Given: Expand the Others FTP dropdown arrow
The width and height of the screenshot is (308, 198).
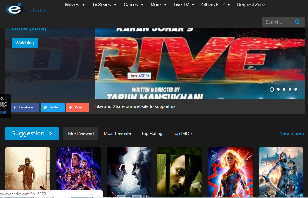Looking at the screenshot, I should click(x=229, y=5).
